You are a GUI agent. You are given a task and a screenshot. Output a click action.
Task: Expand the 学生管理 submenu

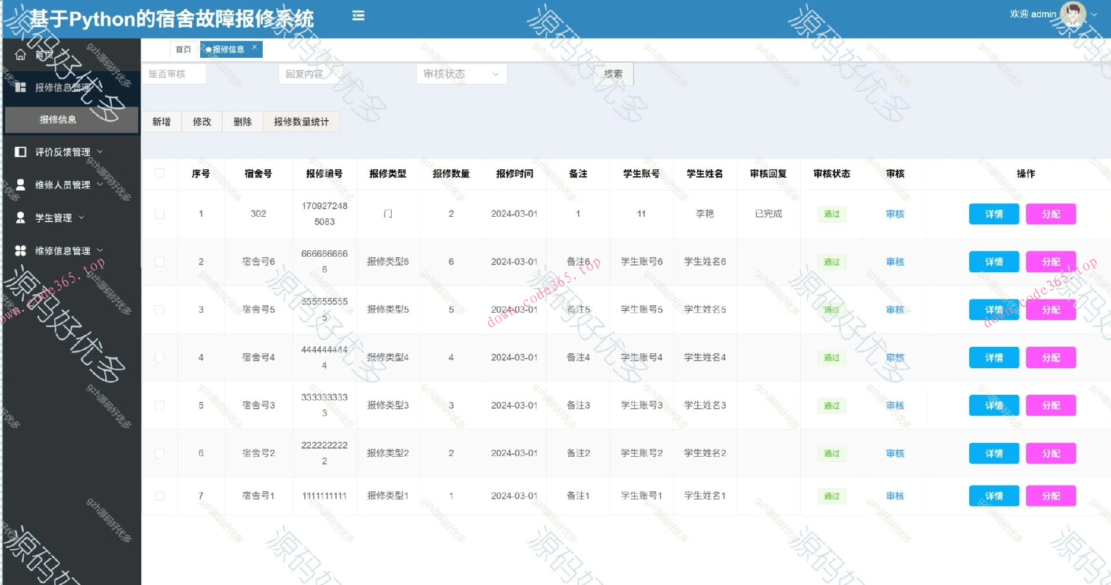tap(83, 217)
